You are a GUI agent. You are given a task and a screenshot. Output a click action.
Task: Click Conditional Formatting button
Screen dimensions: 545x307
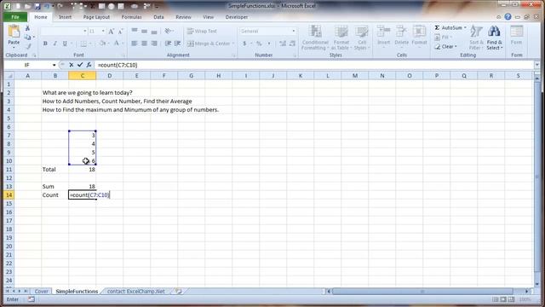coord(315,38)
